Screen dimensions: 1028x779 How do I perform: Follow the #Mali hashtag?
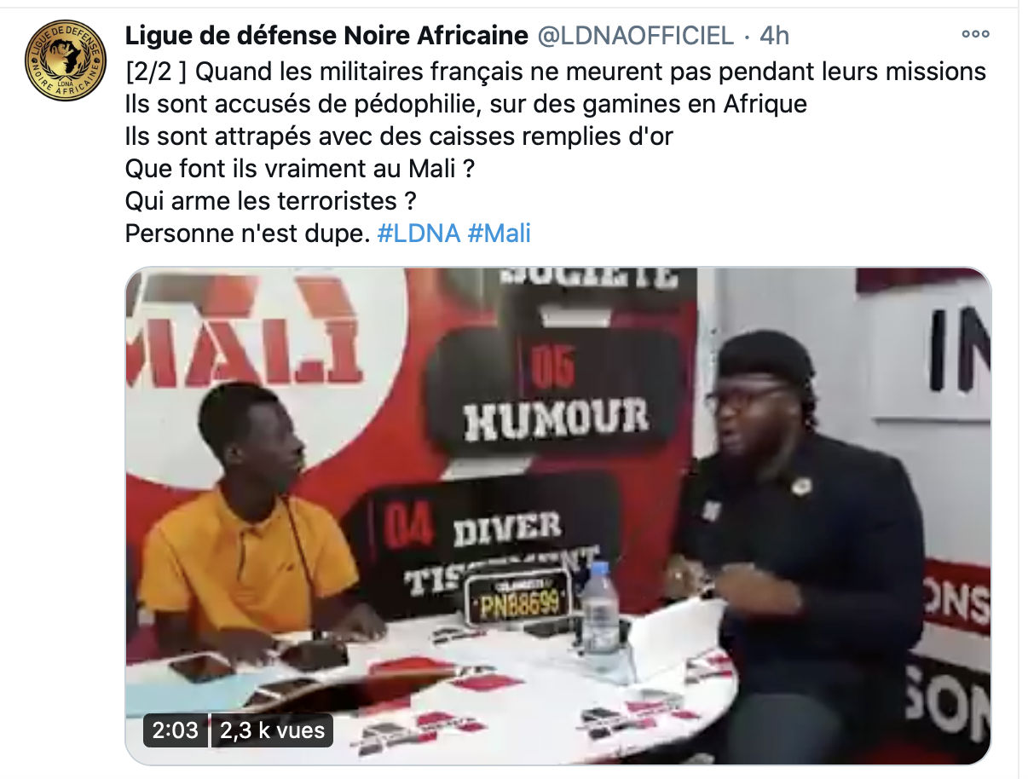click(500, 234)
